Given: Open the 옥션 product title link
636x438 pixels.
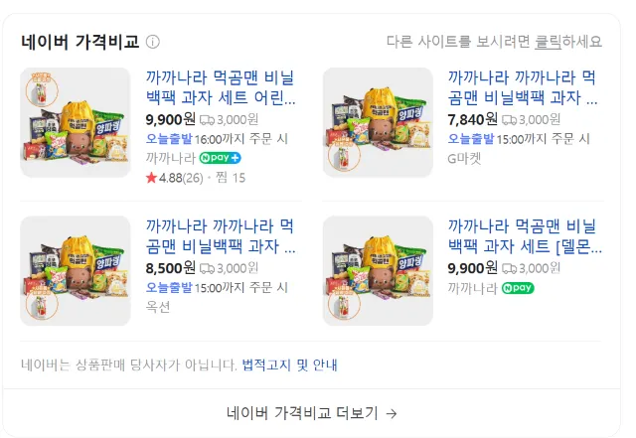Looking at the screenshot, I should (x=221, y=235).
